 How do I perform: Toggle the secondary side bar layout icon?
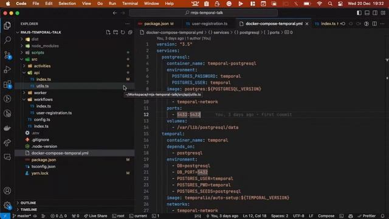point(375,13)
